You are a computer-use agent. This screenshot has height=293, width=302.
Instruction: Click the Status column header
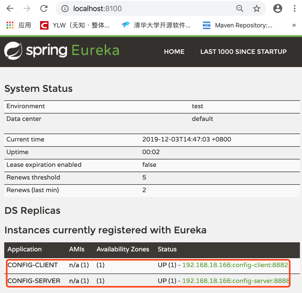(167, 249)
